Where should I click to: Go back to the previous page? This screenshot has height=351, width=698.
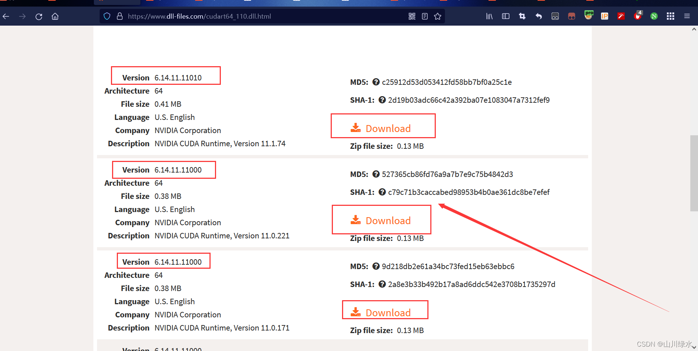pyautogui.click(x=6, y=16)
